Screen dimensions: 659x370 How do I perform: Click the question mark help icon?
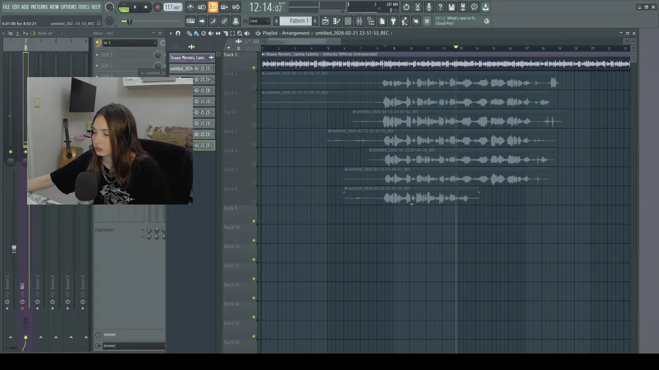(440, 7)
